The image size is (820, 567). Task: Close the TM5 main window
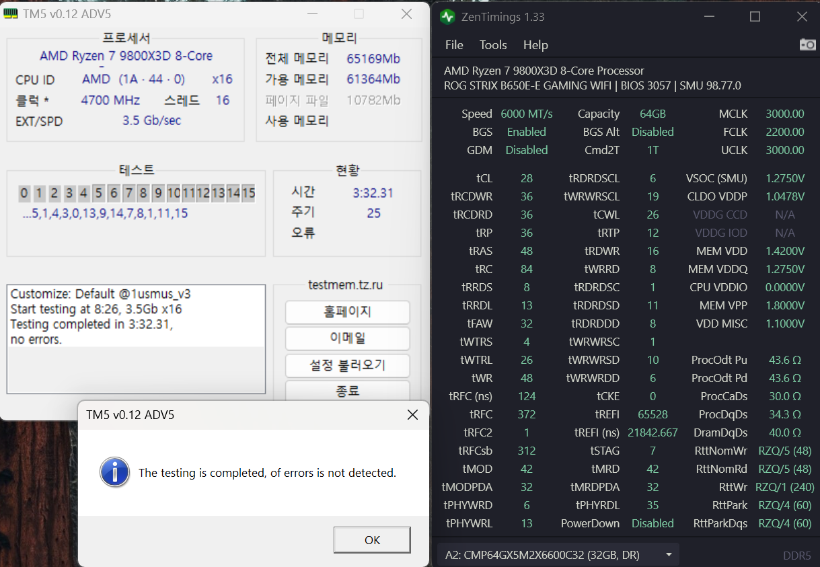point(407,13)
